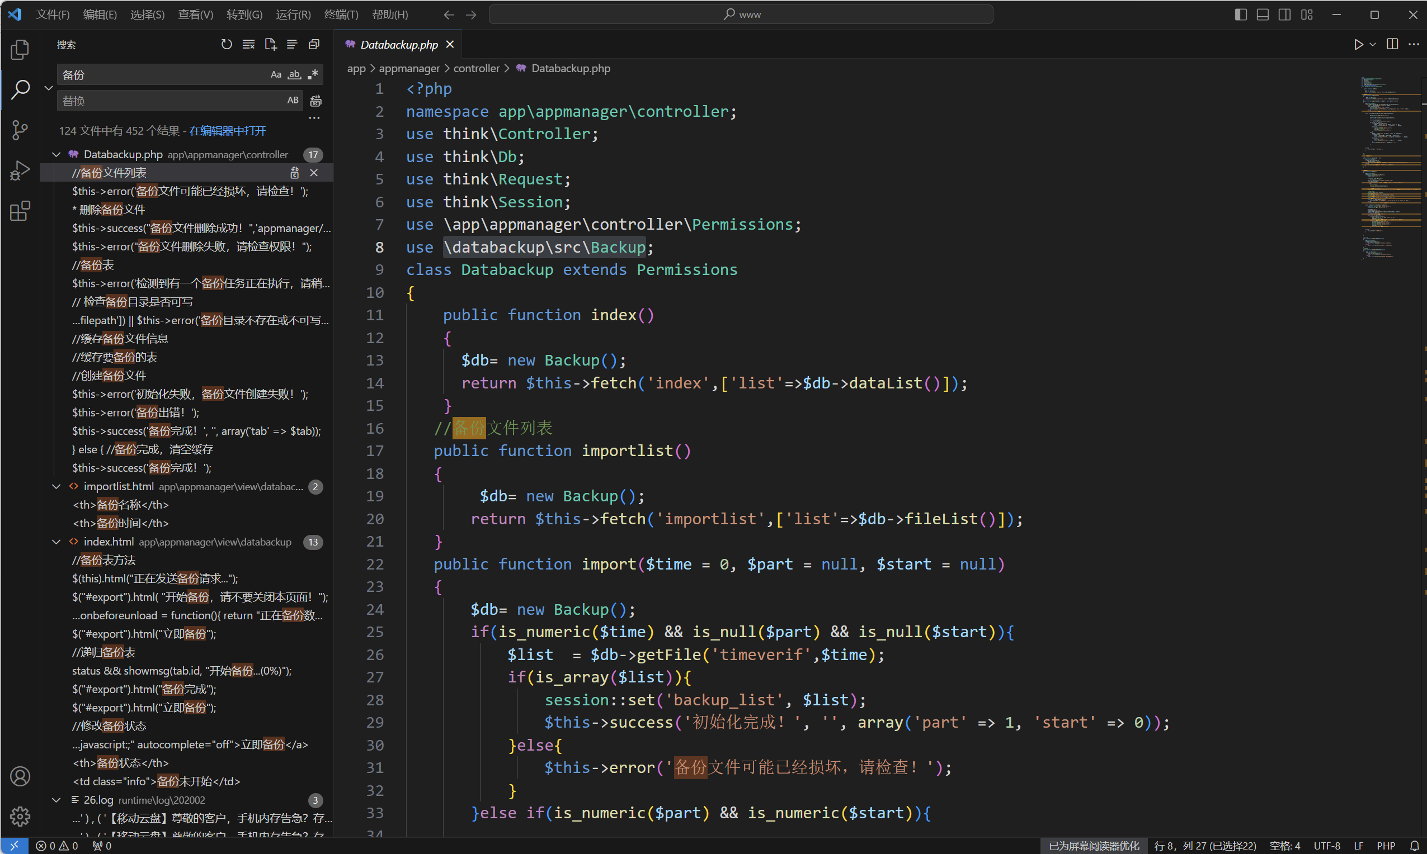Open the Customize Layout icon
The image size is (1427, 854).
coord(1307,15)
